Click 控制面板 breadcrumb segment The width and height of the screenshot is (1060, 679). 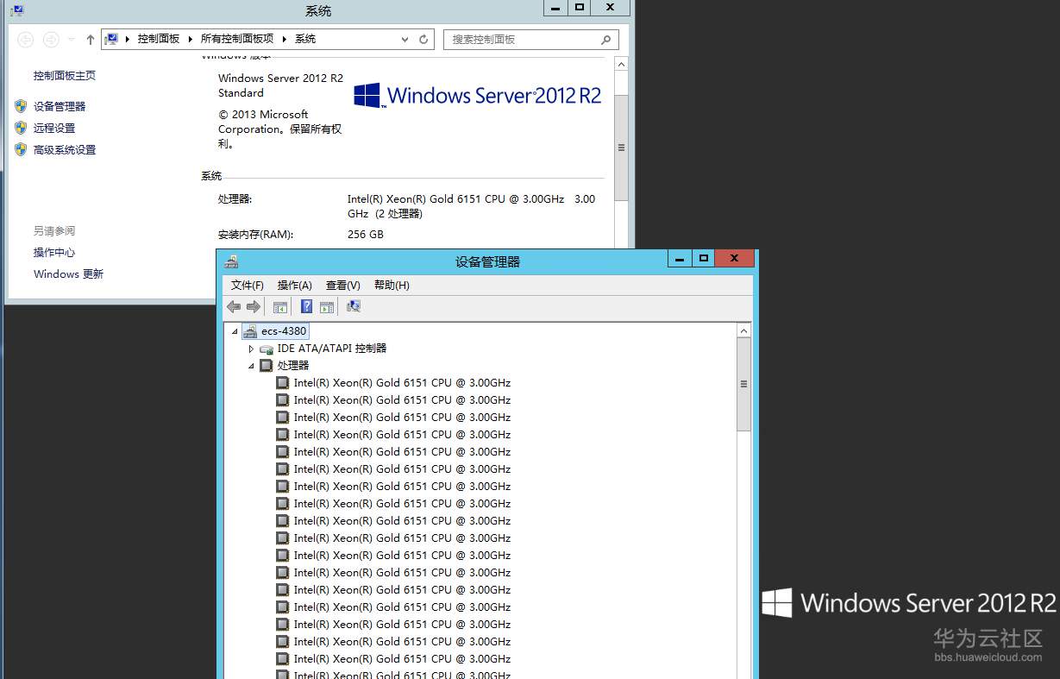[159, 39]
